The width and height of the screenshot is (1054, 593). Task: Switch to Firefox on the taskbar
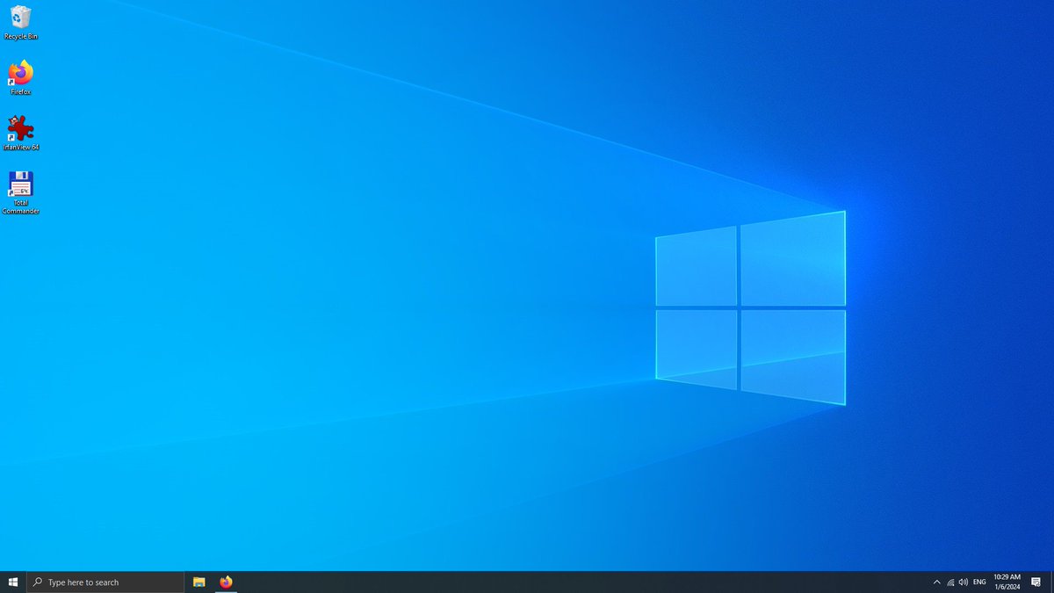(x=226, y=582)
